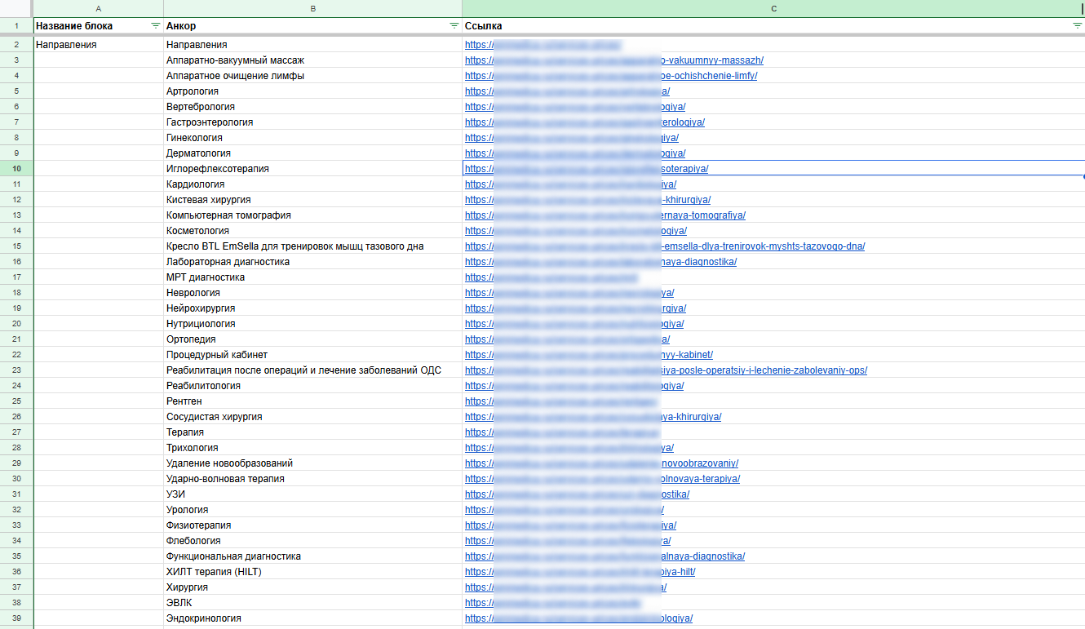
Task: Open the Удаление новообразований link
Action: pos(602,463)
